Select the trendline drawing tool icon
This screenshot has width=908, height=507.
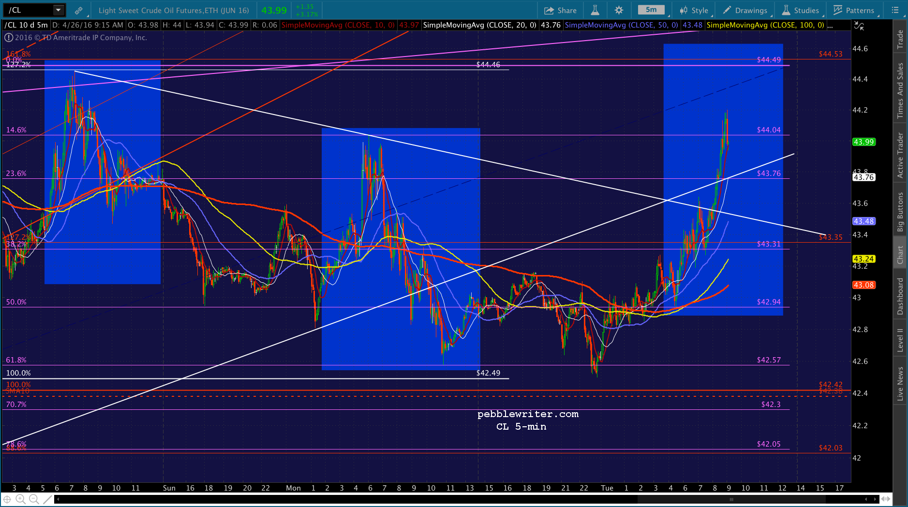(x=47, y=499)
